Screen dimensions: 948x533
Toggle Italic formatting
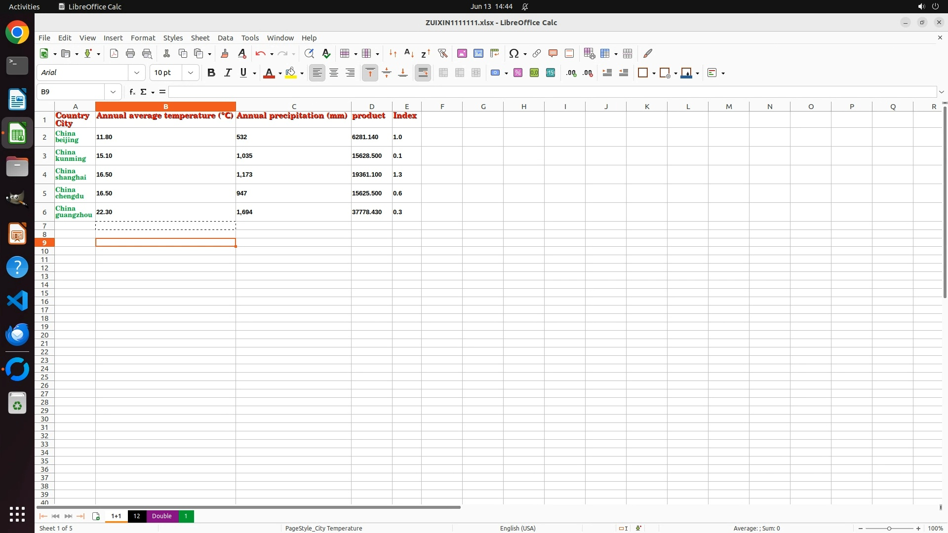tap(228, 73)
